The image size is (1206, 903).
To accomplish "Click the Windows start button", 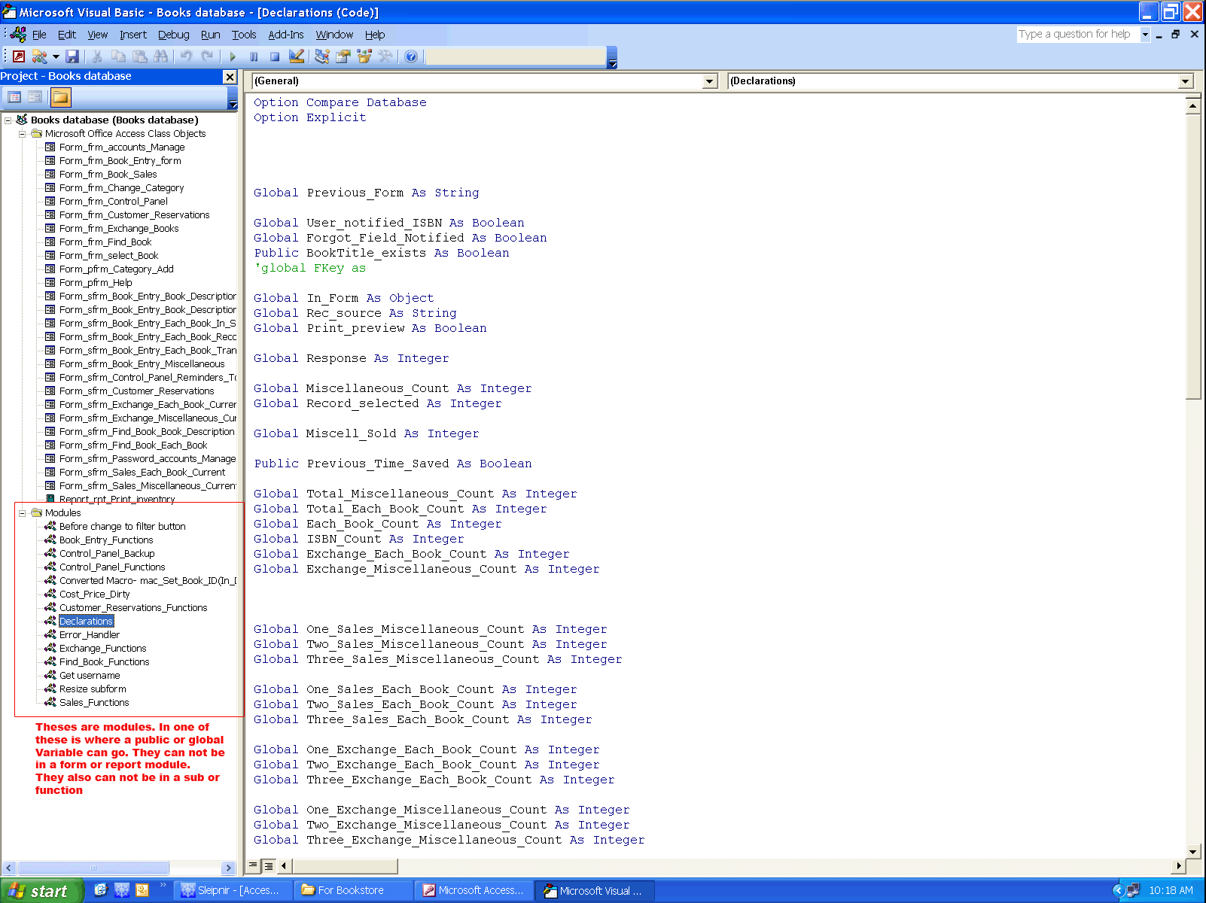I will pos(42,891).
